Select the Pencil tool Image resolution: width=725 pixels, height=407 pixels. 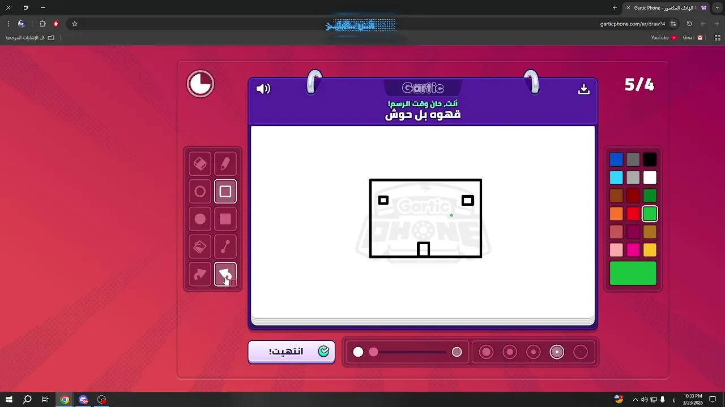click(225, 164)
